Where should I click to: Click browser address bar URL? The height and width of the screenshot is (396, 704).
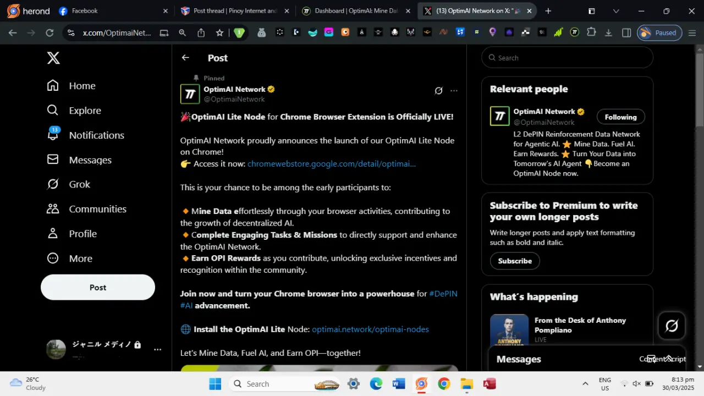pyautogui.click(x=117, y=33)
